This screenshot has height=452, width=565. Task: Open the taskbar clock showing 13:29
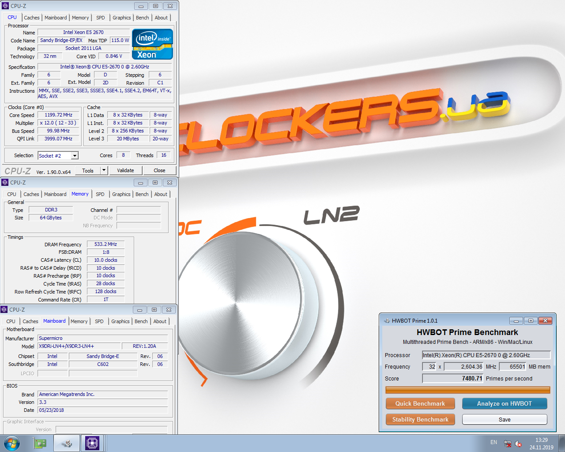[x=541, y=444]
